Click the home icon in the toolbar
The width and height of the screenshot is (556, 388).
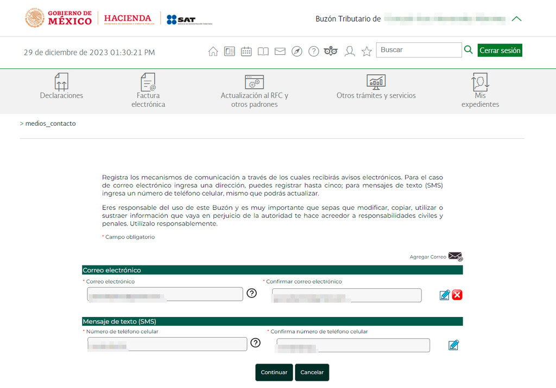coord(213,50)
